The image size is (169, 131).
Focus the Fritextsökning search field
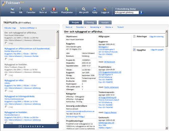127,13
